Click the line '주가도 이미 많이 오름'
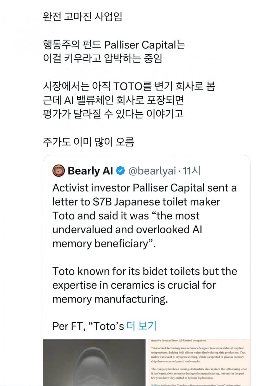The width and height of the screenshot is (256, 386). [88, 142]
